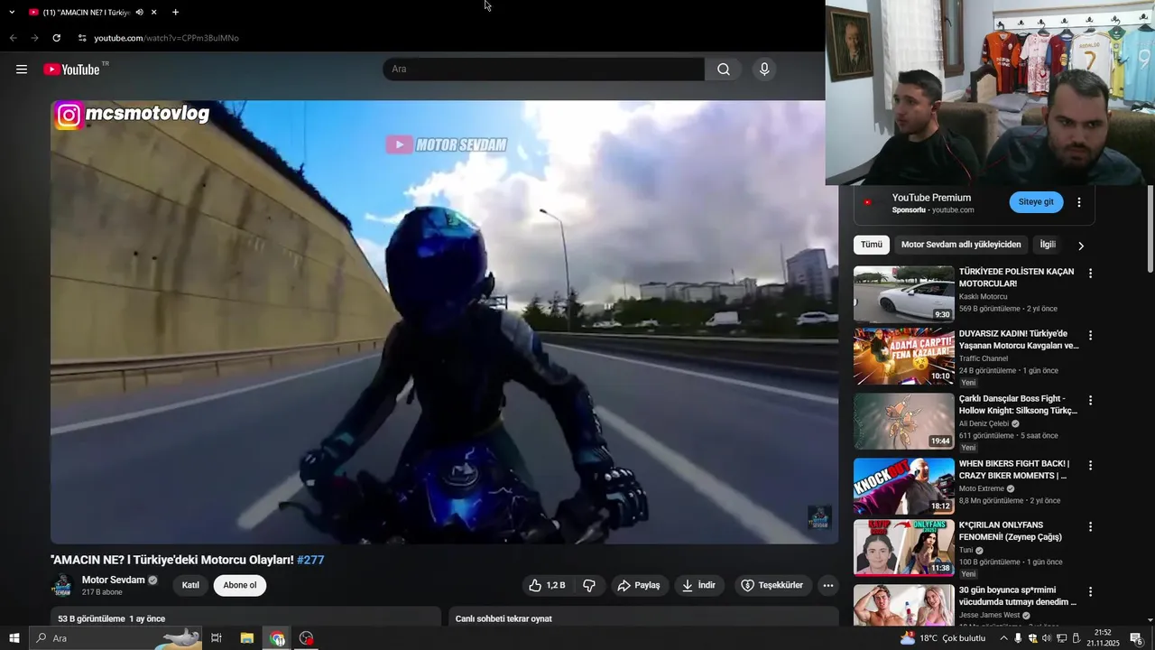1155x650 pixels.
Task: Open WHEN BIKERS FIGHT BACK video title
Action: [1014, 469]
